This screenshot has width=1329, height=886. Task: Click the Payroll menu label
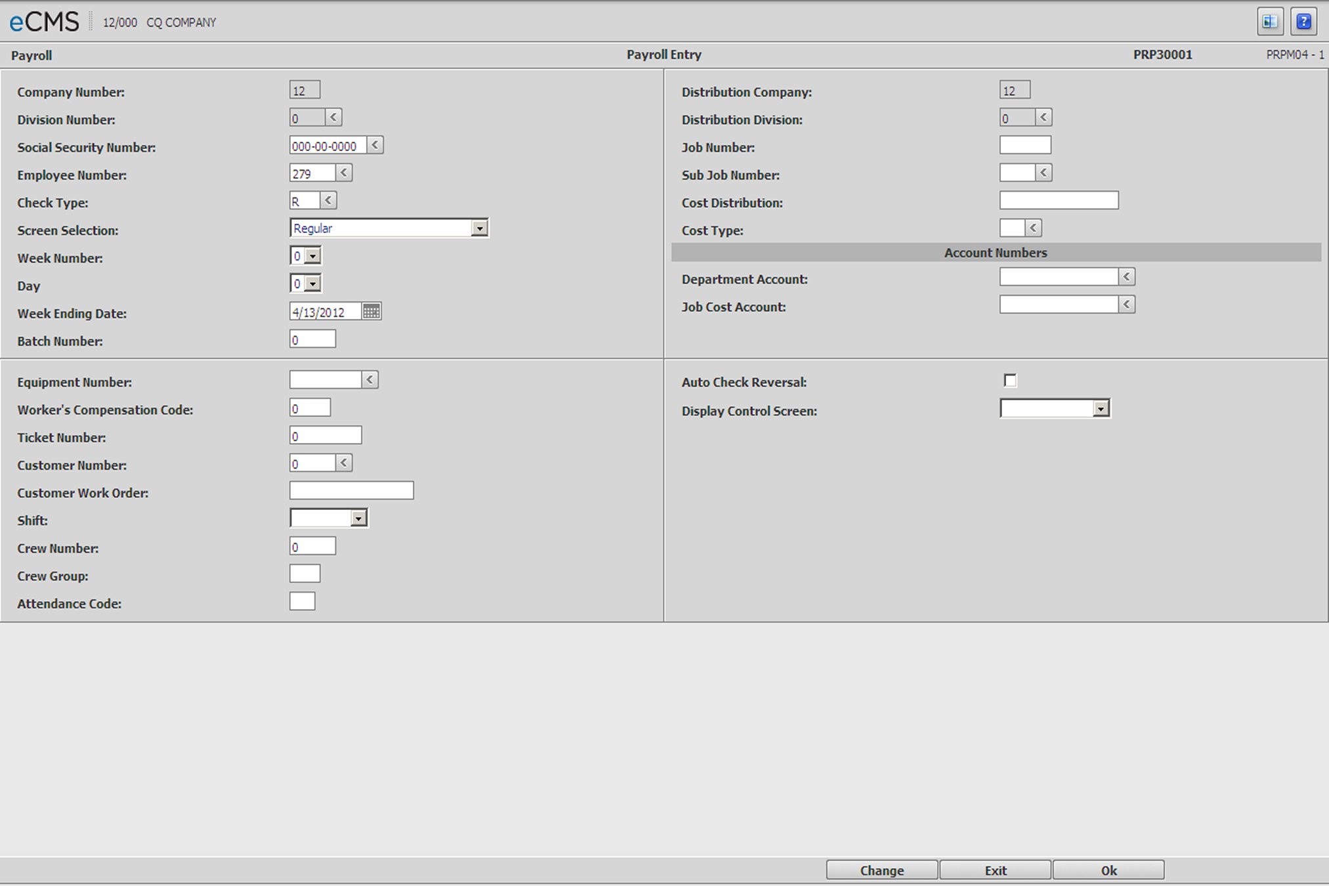point(32,56)
